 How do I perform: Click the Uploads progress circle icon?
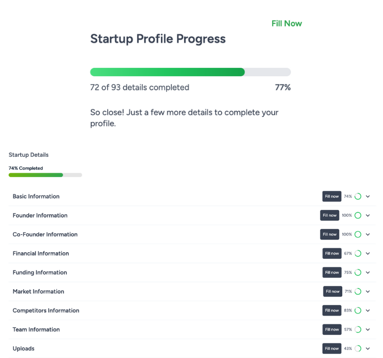[x=358, y=349]
